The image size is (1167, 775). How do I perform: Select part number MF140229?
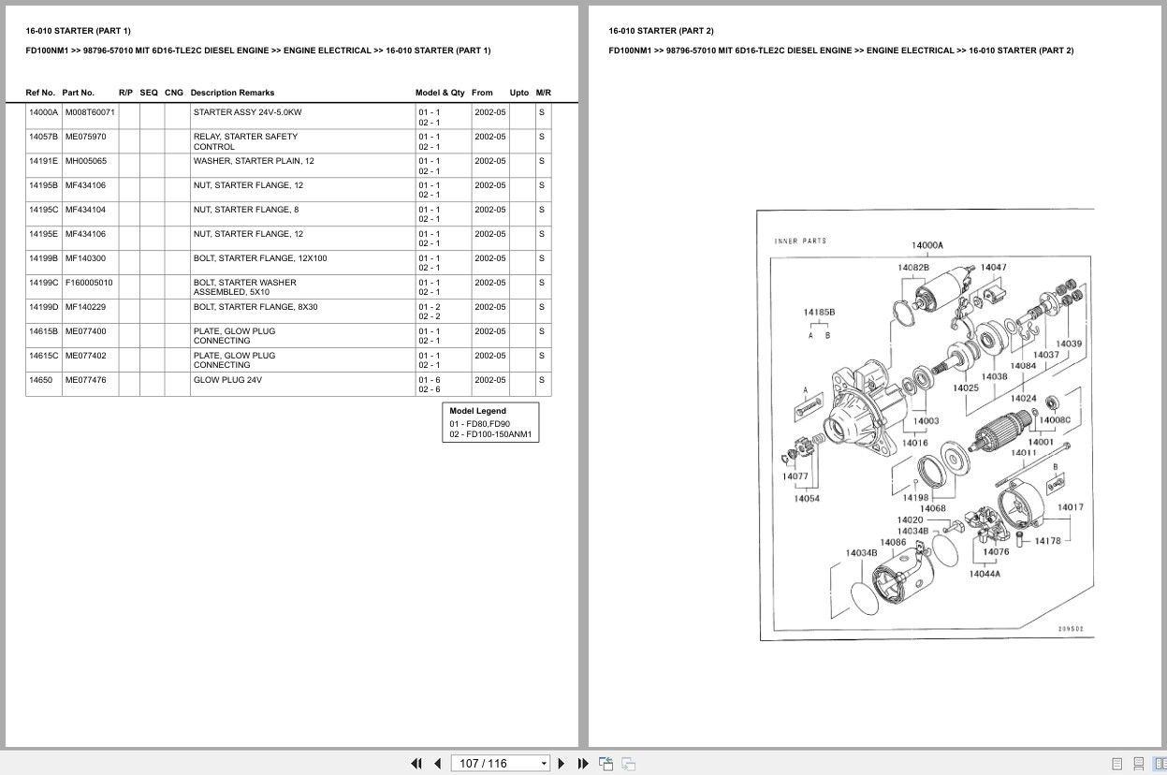pyautogui.click(x=85, y=307)
